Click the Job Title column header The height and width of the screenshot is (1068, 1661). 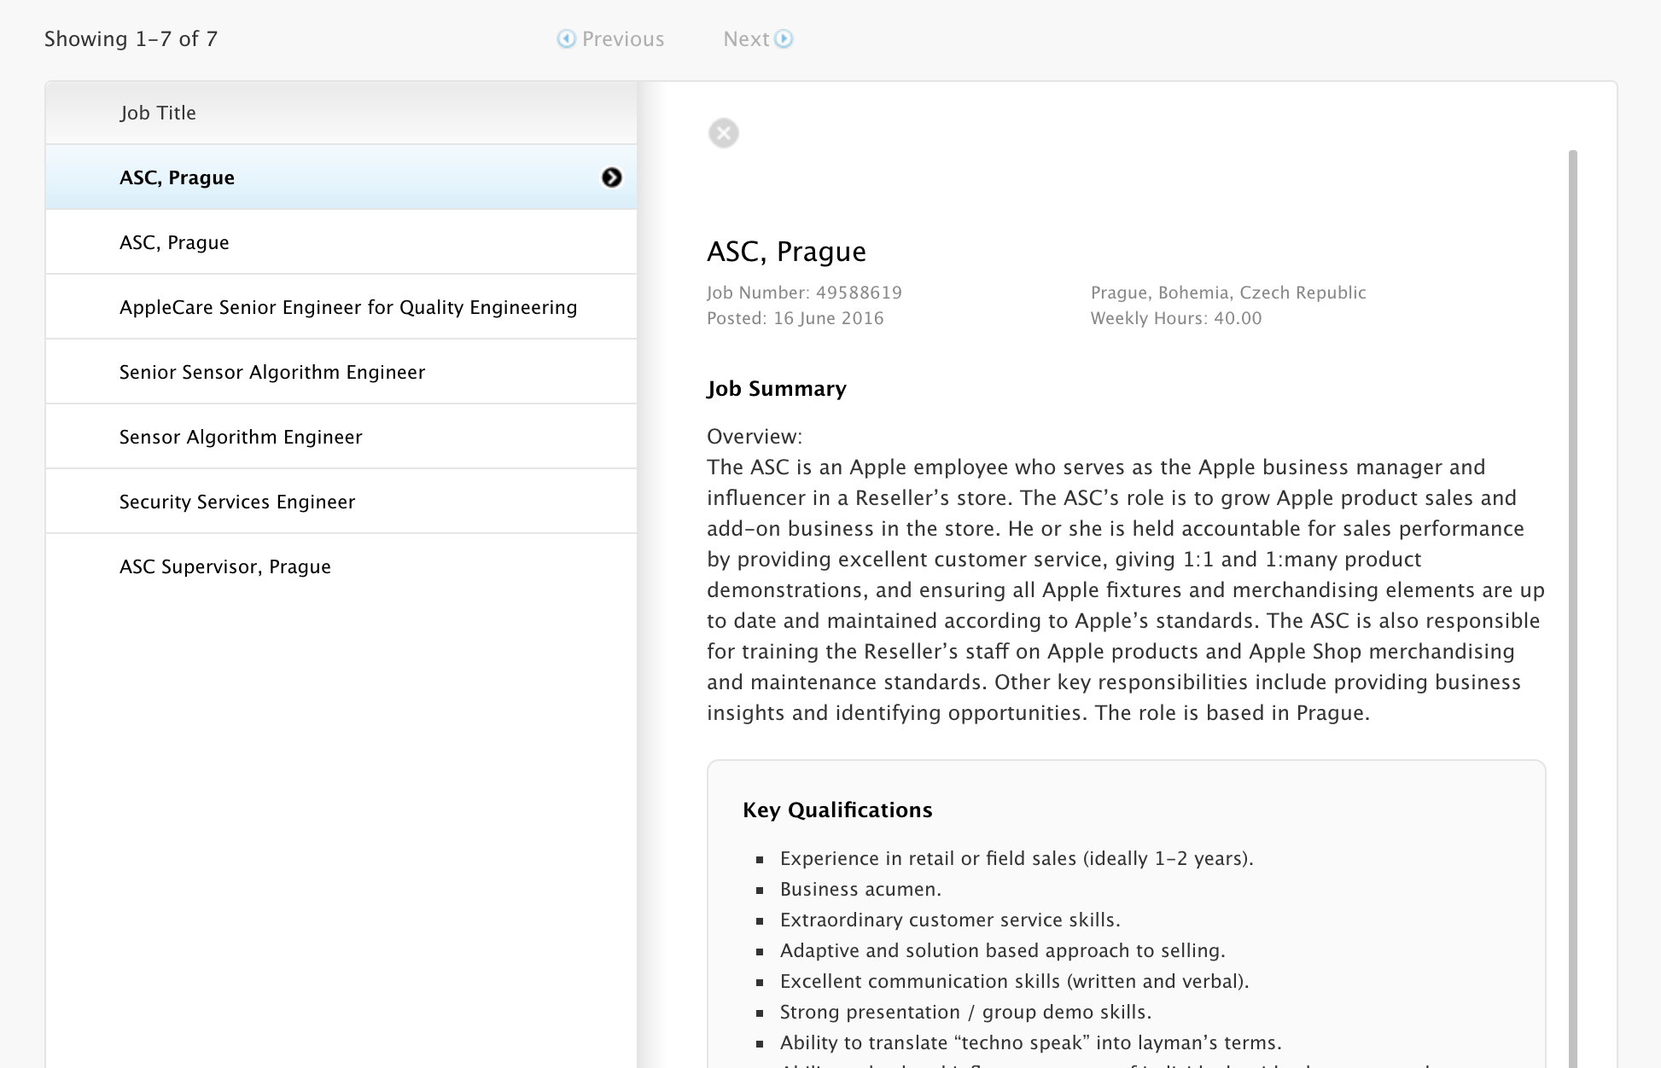[x=158, y=113]
